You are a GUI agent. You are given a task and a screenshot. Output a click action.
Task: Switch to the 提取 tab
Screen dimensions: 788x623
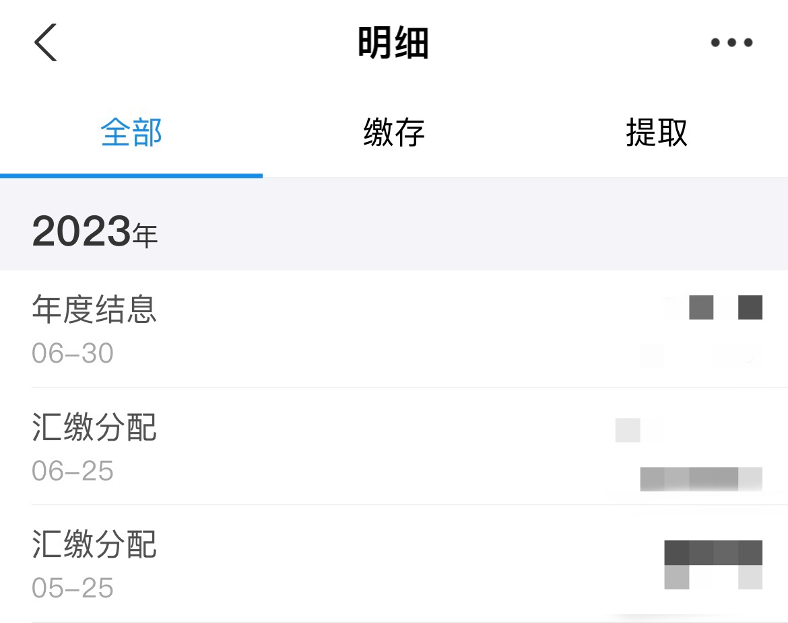(657, 133)
